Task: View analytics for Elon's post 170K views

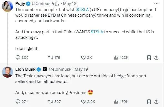Action: (x=121, y=101)
